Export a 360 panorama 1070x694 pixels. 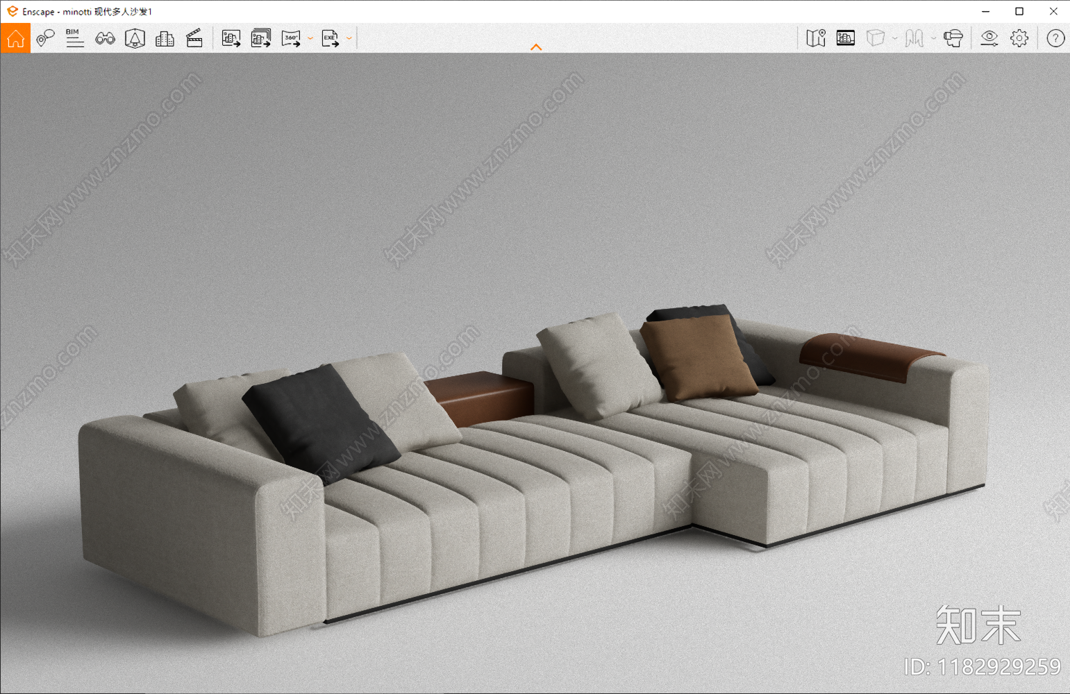(x=291, y=39)
